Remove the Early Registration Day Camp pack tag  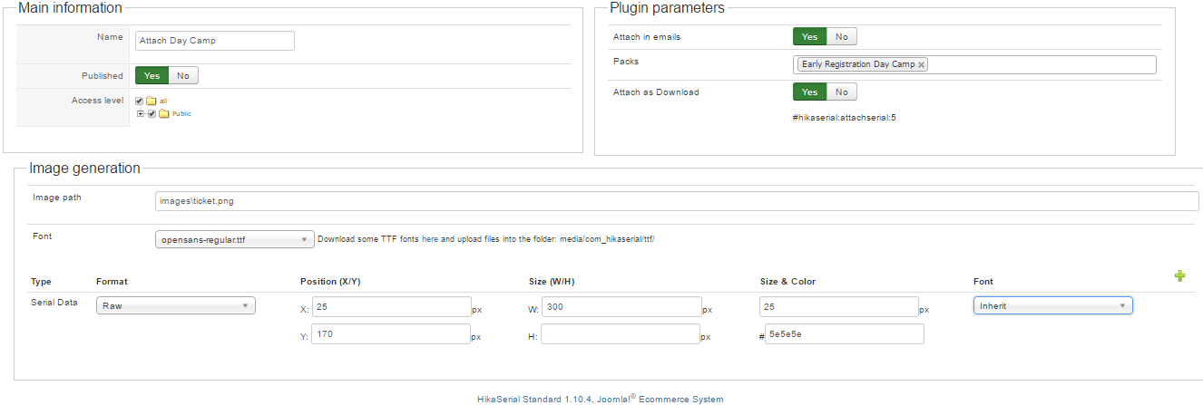[922, 65]
